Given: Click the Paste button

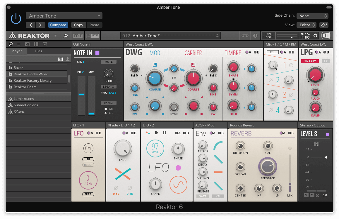Looking at the screenshot, I should click(95, 25).
